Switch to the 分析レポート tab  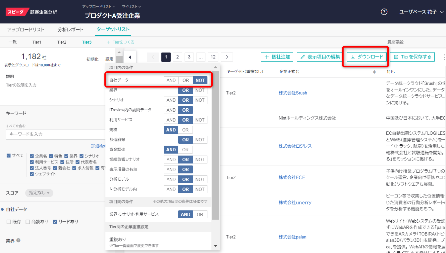coord(71,29)
